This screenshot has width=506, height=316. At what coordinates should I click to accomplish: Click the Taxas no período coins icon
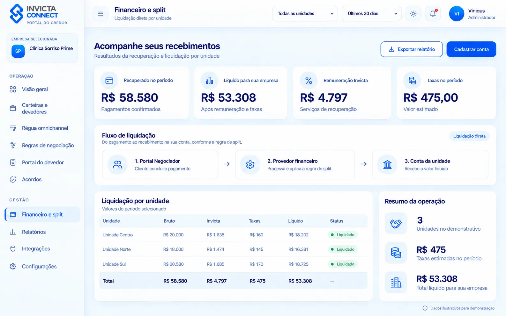[x=412, y=81]
